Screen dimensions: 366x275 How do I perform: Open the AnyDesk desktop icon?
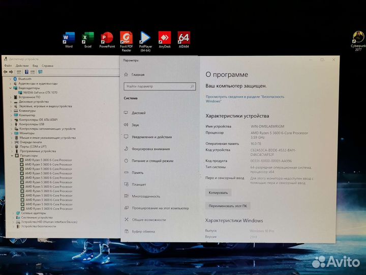[164, 38]
